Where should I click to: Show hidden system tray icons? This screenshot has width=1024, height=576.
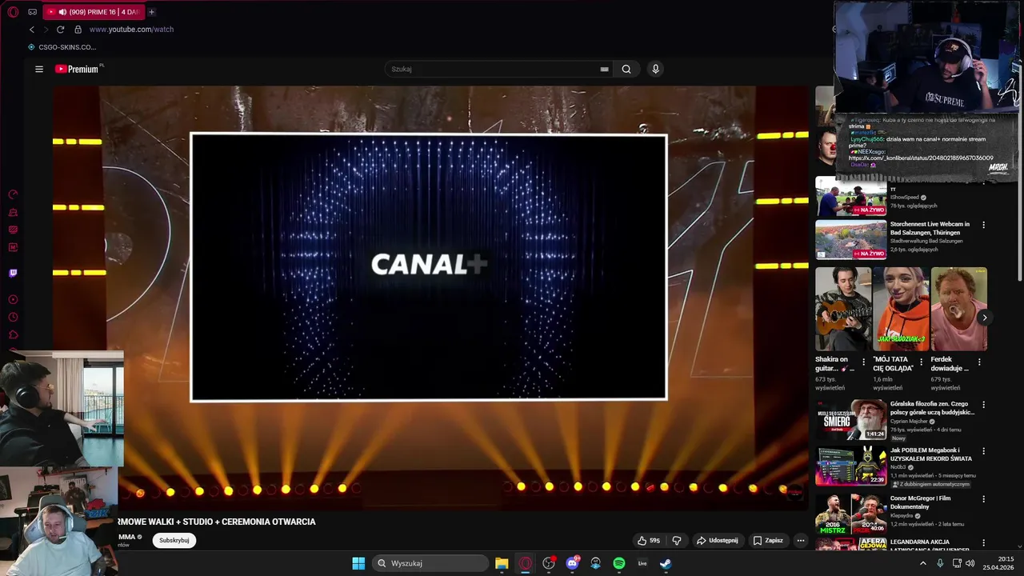(x=922, y=563)
